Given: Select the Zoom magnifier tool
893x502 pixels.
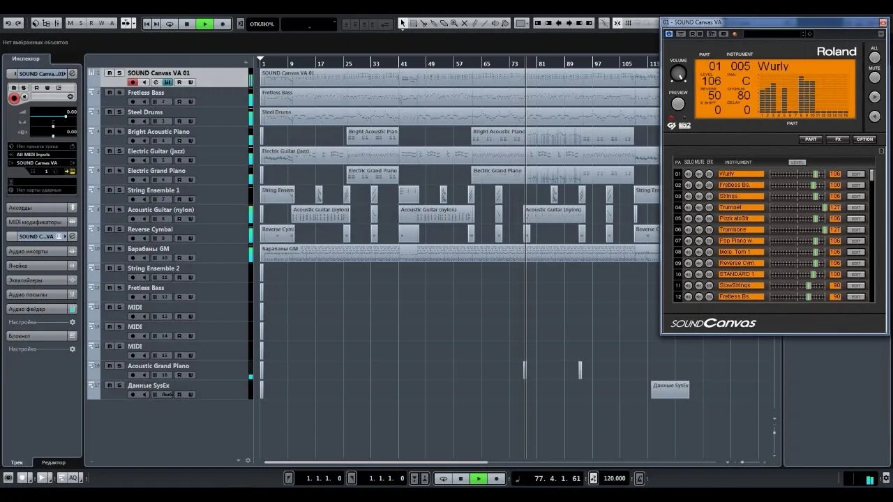Looking at the screenshot, I should coord(454,23).
